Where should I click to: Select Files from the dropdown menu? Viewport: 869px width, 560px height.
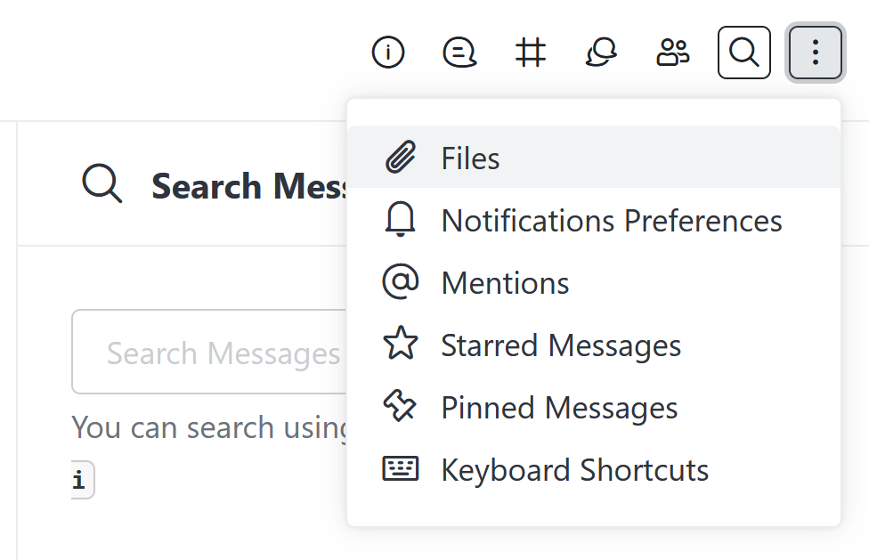(x=470, y=158)
